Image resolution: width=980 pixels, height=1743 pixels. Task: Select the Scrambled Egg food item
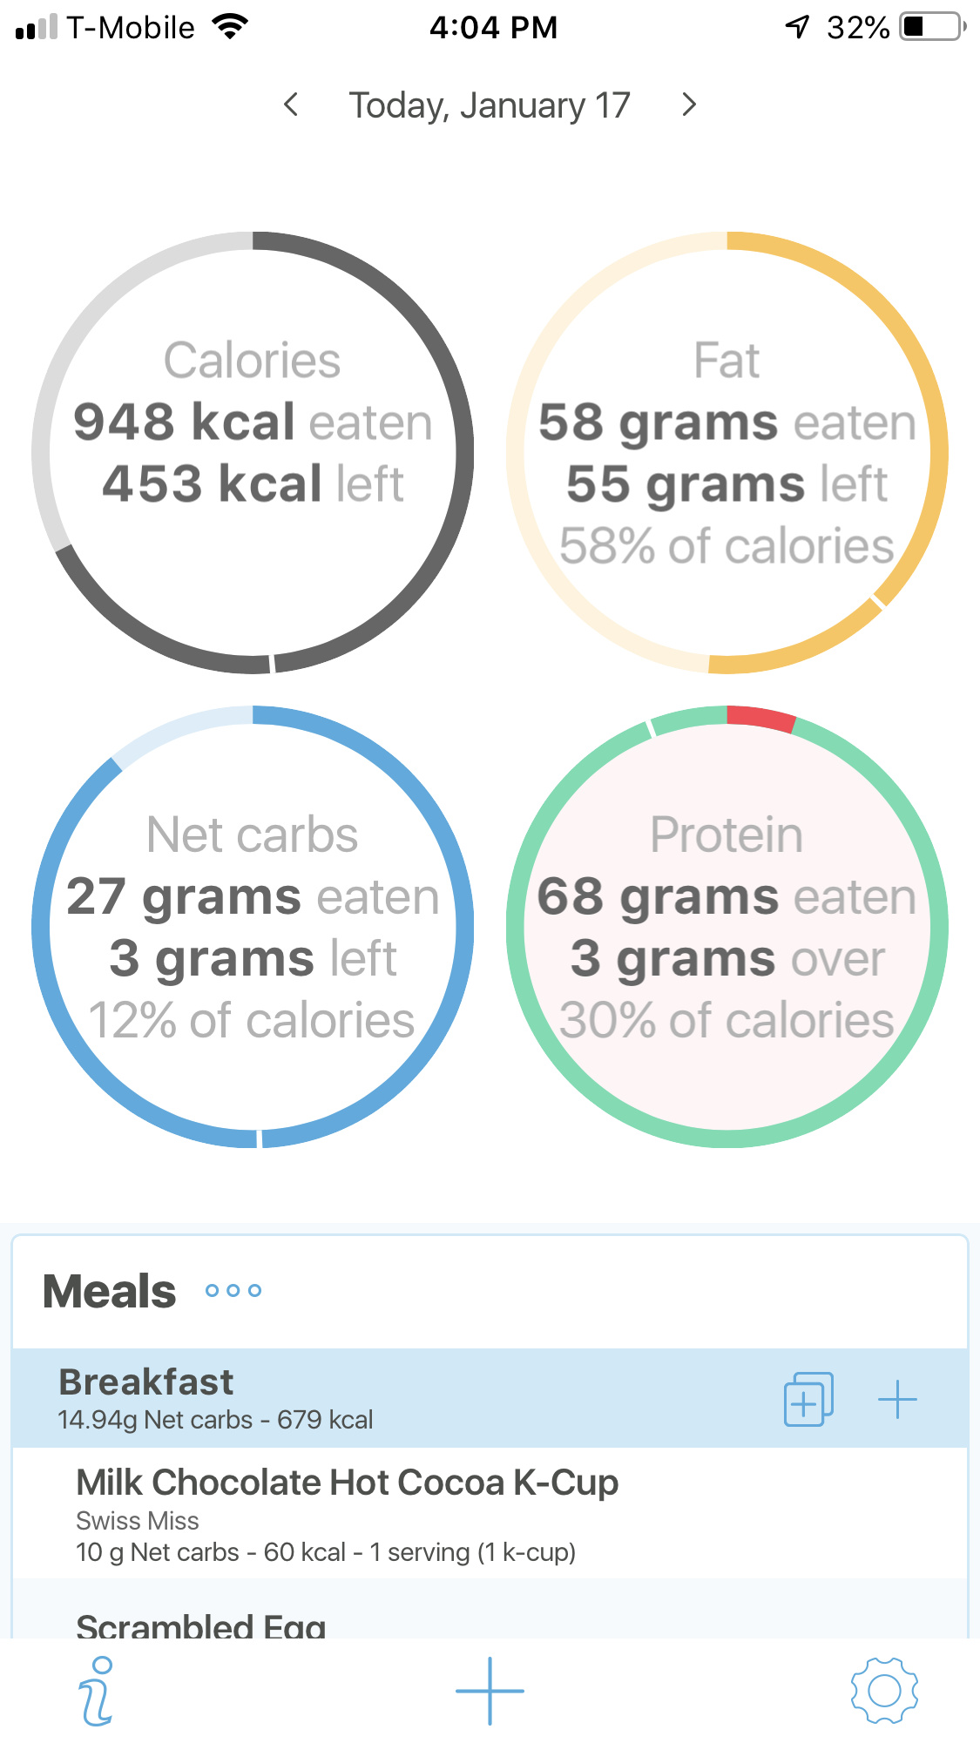201,1625
